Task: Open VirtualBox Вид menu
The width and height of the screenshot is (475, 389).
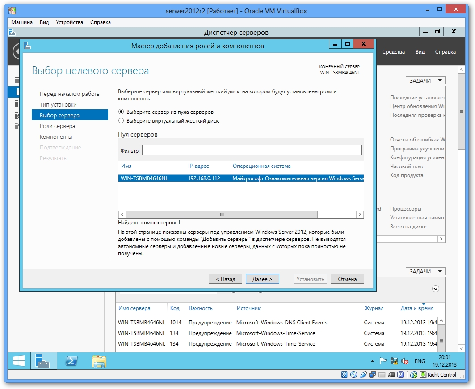Action: pyautogui.click(x=44, y=22)
